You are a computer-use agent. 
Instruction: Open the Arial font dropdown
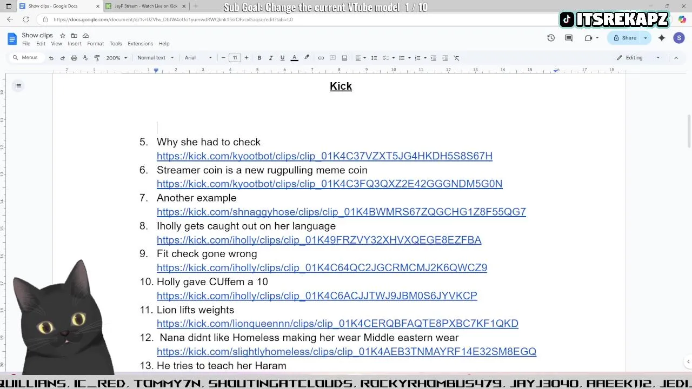(198, 58)
